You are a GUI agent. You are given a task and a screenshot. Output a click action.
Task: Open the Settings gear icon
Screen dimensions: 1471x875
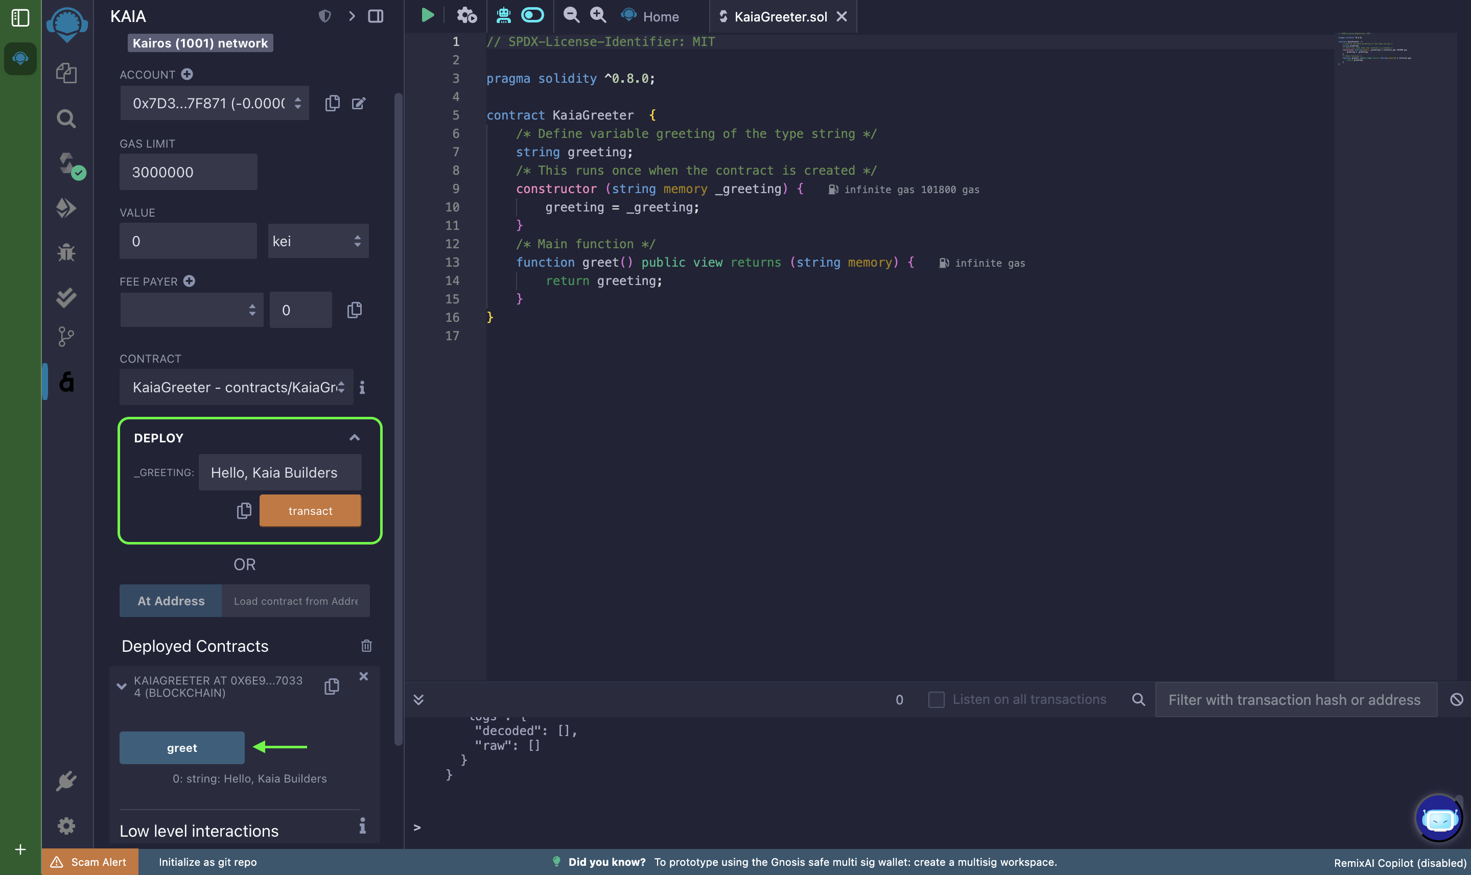pyautogui.click(x=66, y=825)
